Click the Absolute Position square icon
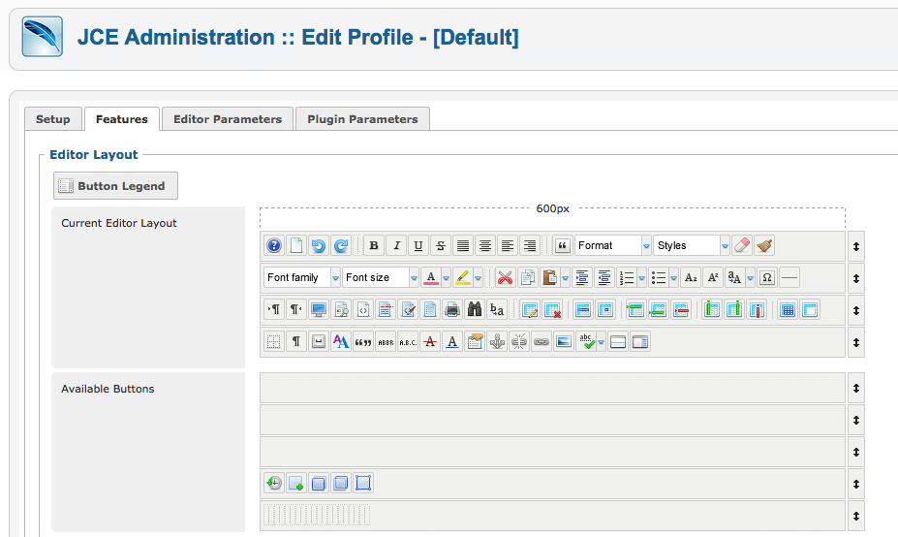Image resolution: width=898 pixels, height=537 pixels. 363,483
